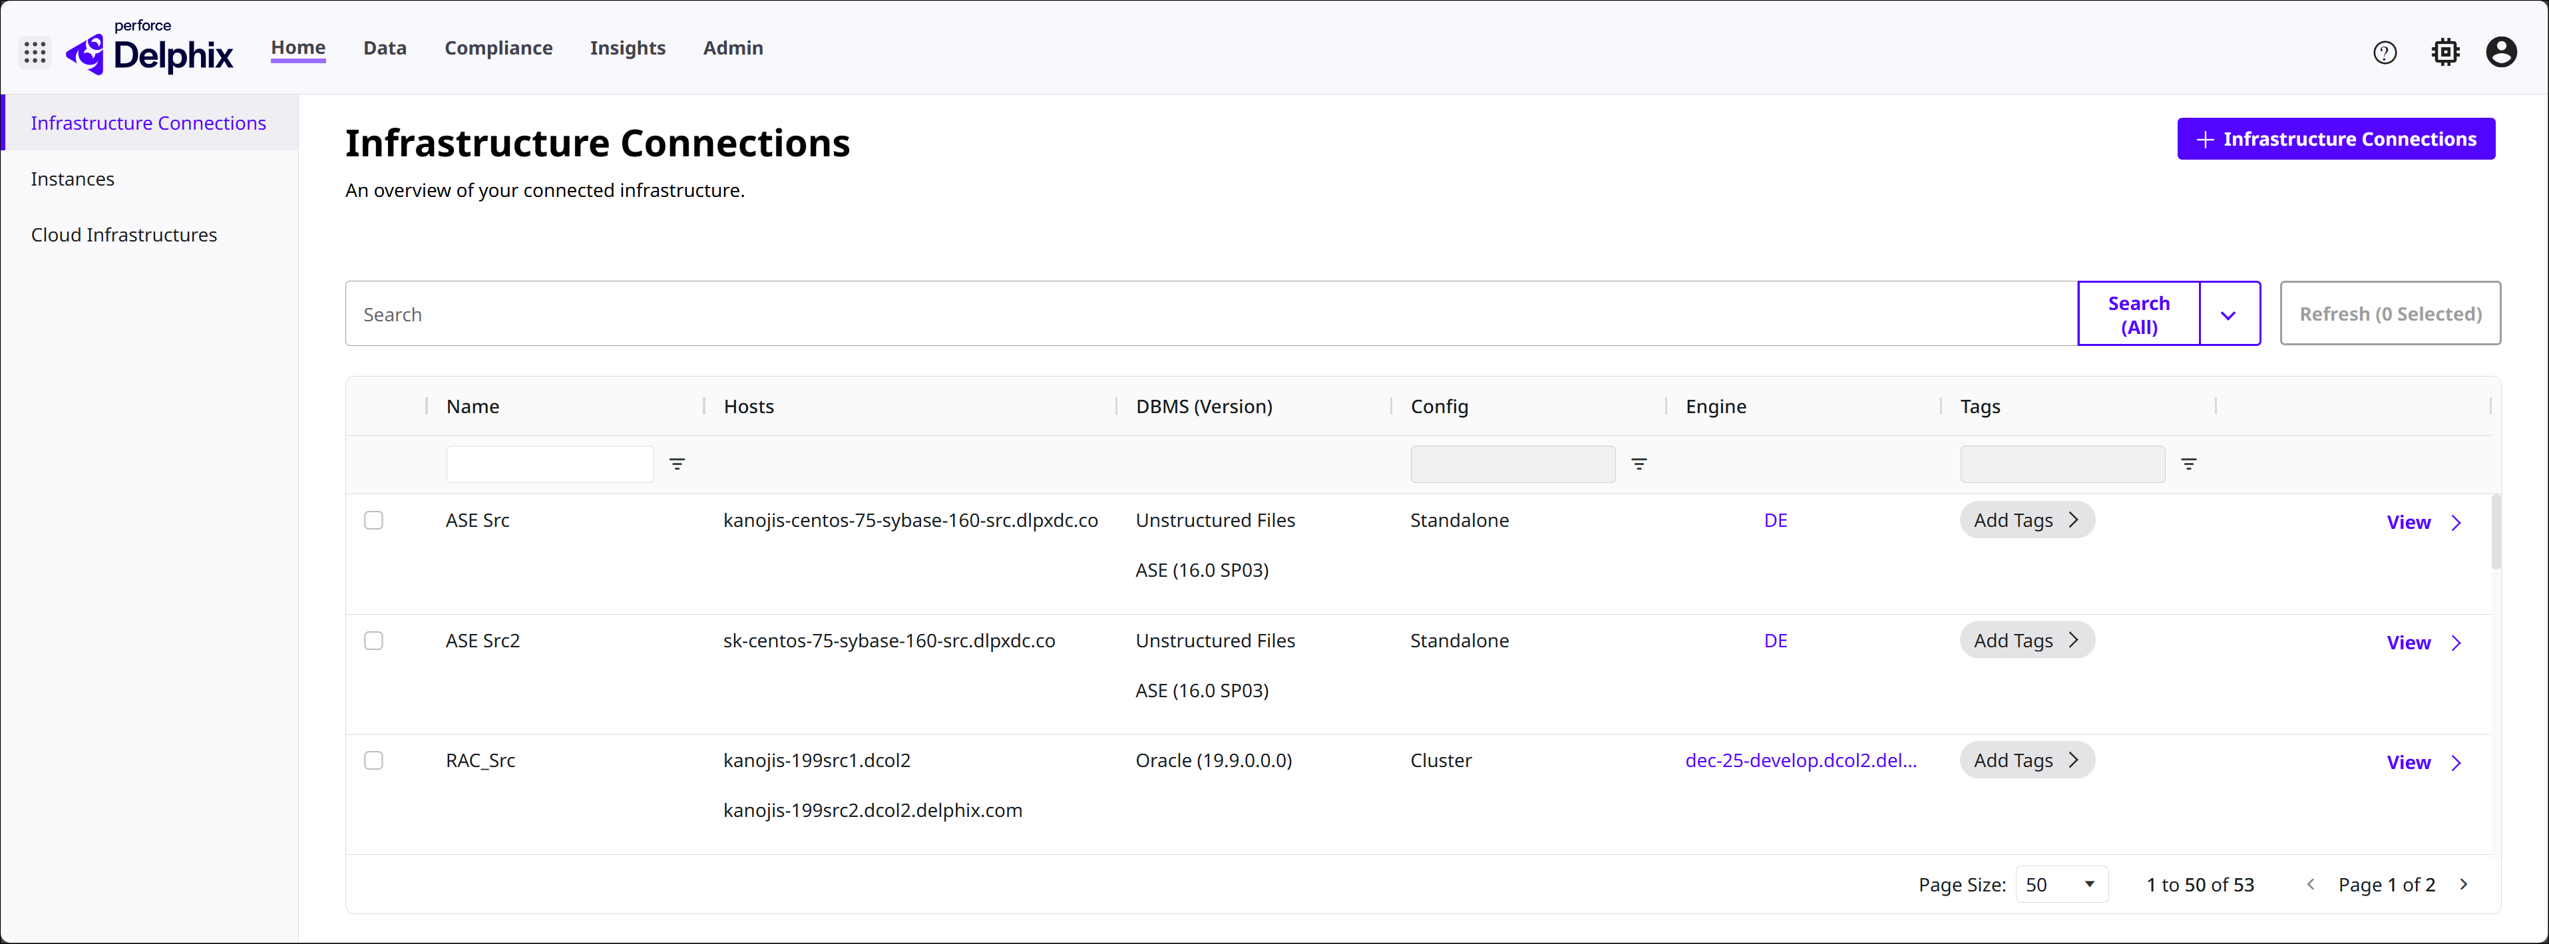This screenshot has width=2549, height=944.
Task: Select the ASE Src row checkbox
Action: (x=373, y=520)
